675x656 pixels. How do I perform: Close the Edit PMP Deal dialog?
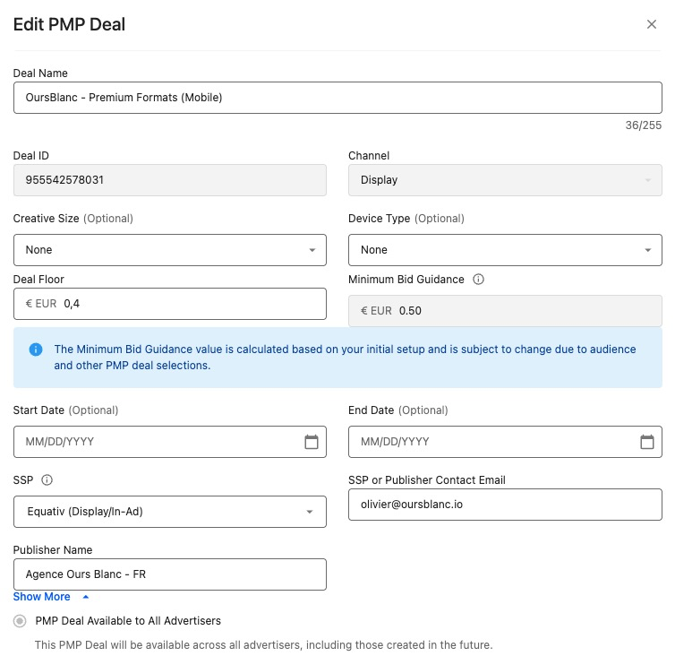click(652, 24)
